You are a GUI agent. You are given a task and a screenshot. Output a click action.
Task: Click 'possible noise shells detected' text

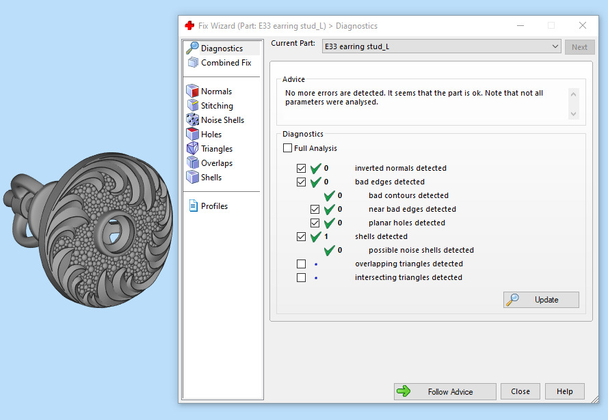coord(421,250)
